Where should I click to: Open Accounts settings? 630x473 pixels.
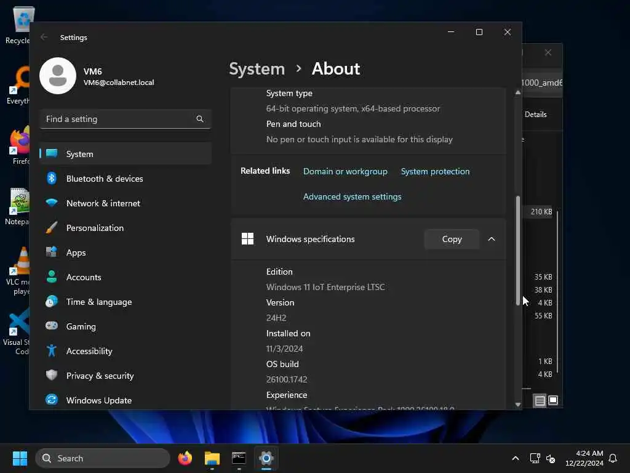126,277
